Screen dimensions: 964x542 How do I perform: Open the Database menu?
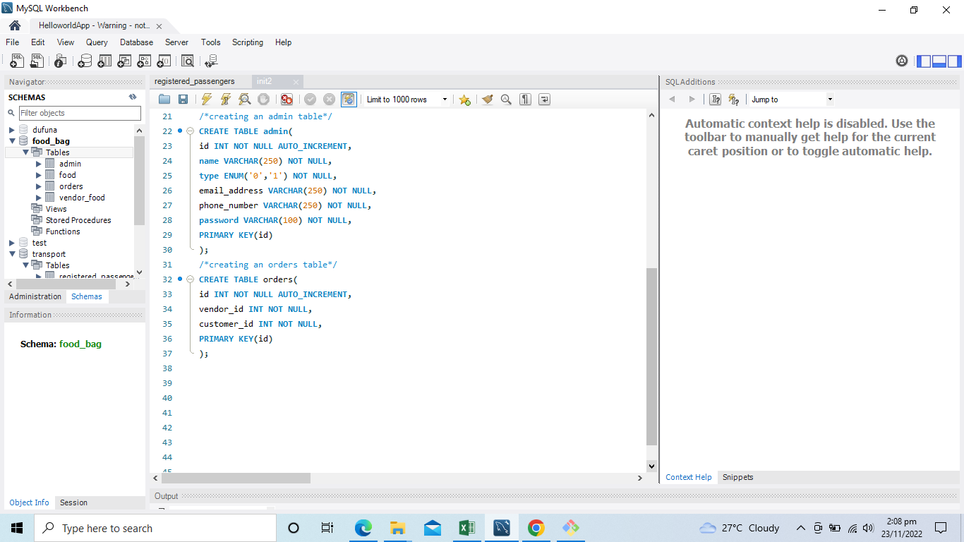136,42
